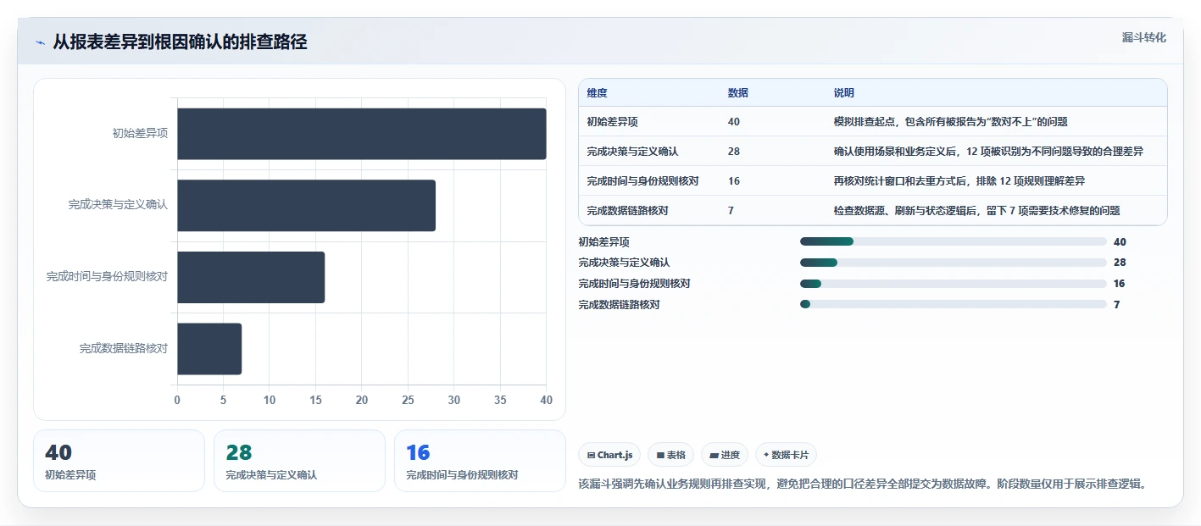Click the description starting with 再核对统计窗口

(959, 181)
